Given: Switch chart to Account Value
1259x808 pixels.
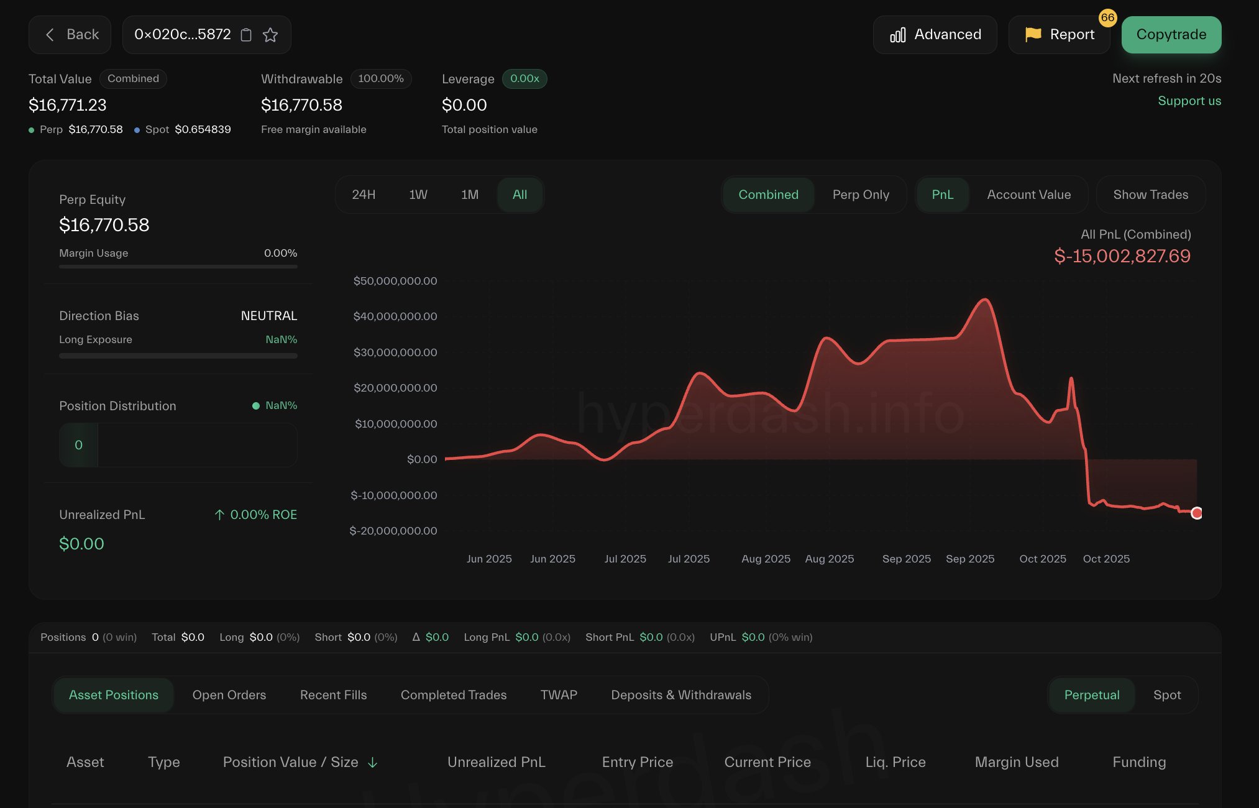Looking at the screenshot, I should click(1028, 195).
